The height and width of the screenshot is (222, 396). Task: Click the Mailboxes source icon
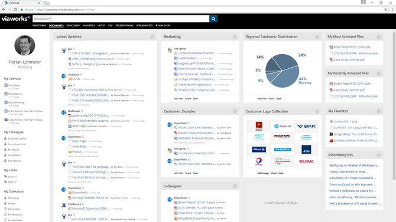[x=64, y=112]
